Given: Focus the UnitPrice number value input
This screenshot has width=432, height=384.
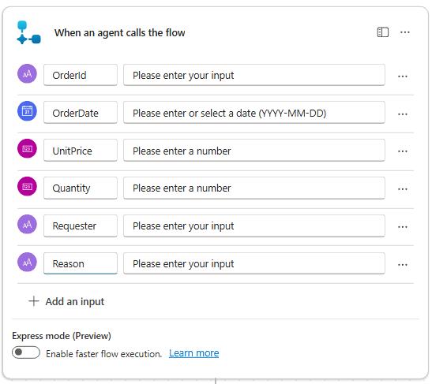Looking at the screenshot, I should coord(254,150).
